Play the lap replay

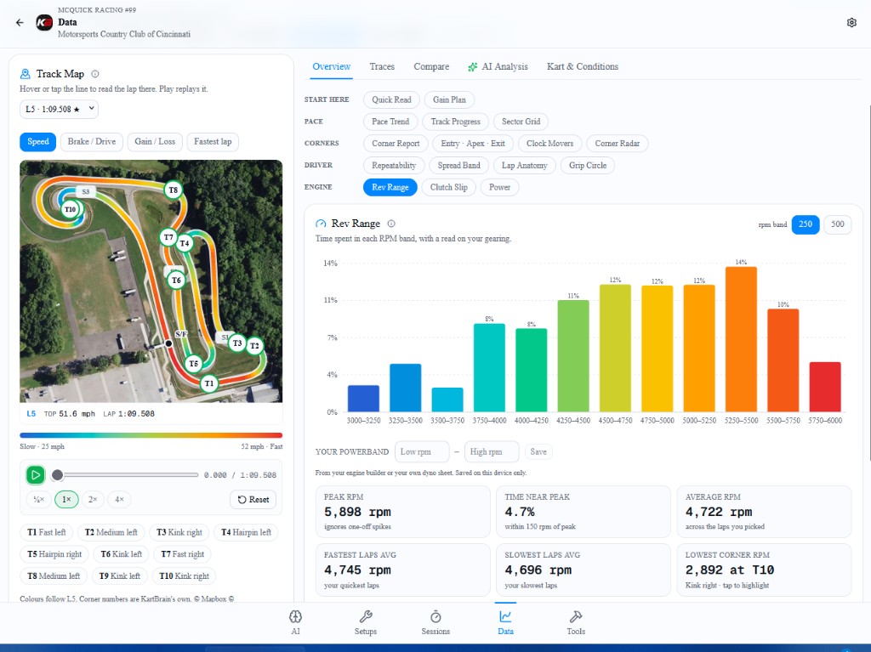point(36,475)
